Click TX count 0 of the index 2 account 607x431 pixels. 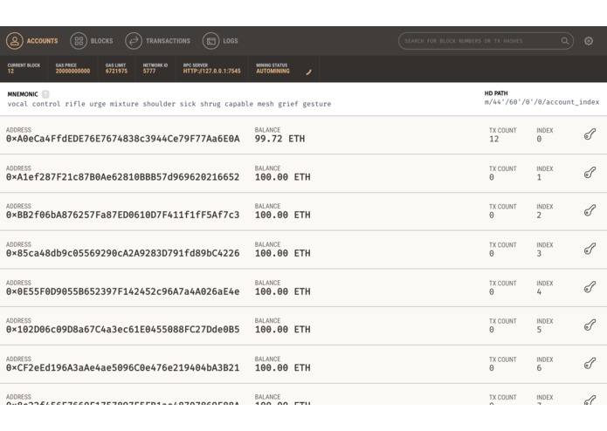(x=492, y=215)
